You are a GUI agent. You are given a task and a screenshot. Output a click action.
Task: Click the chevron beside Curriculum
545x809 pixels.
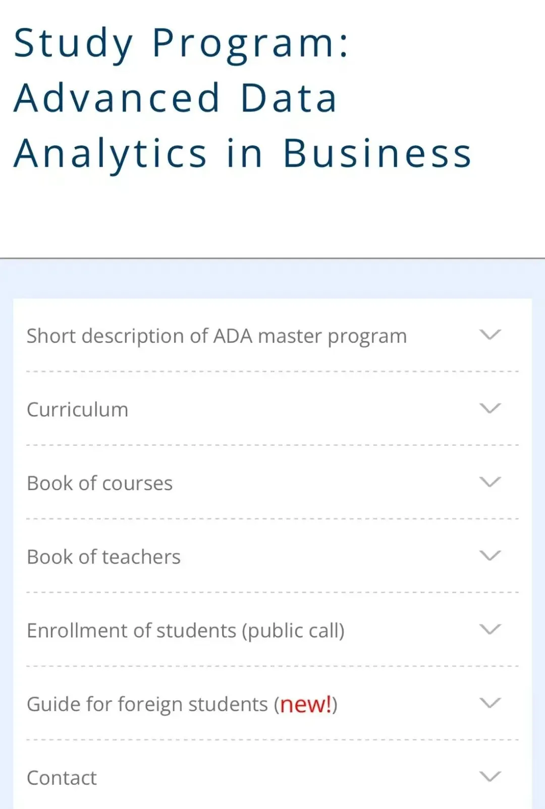[x=490, y=409]
